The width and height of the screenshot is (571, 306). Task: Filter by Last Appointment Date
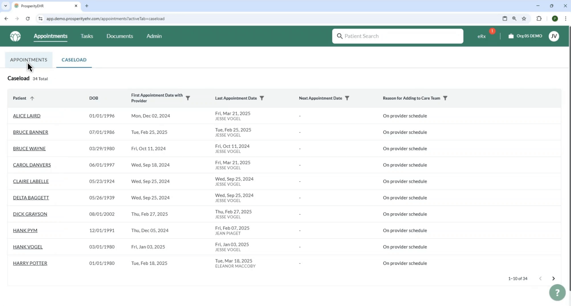tap(262, 98)
